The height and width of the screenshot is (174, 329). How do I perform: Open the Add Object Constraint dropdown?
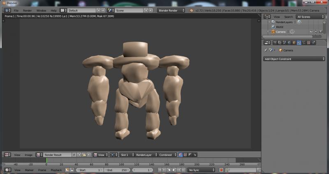[x=294, y=59]
